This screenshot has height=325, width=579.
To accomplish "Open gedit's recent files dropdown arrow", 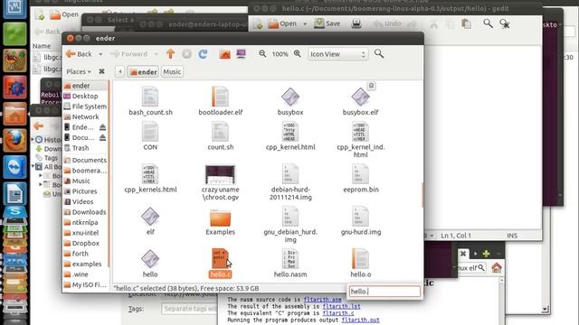I will tap(305, 24).
